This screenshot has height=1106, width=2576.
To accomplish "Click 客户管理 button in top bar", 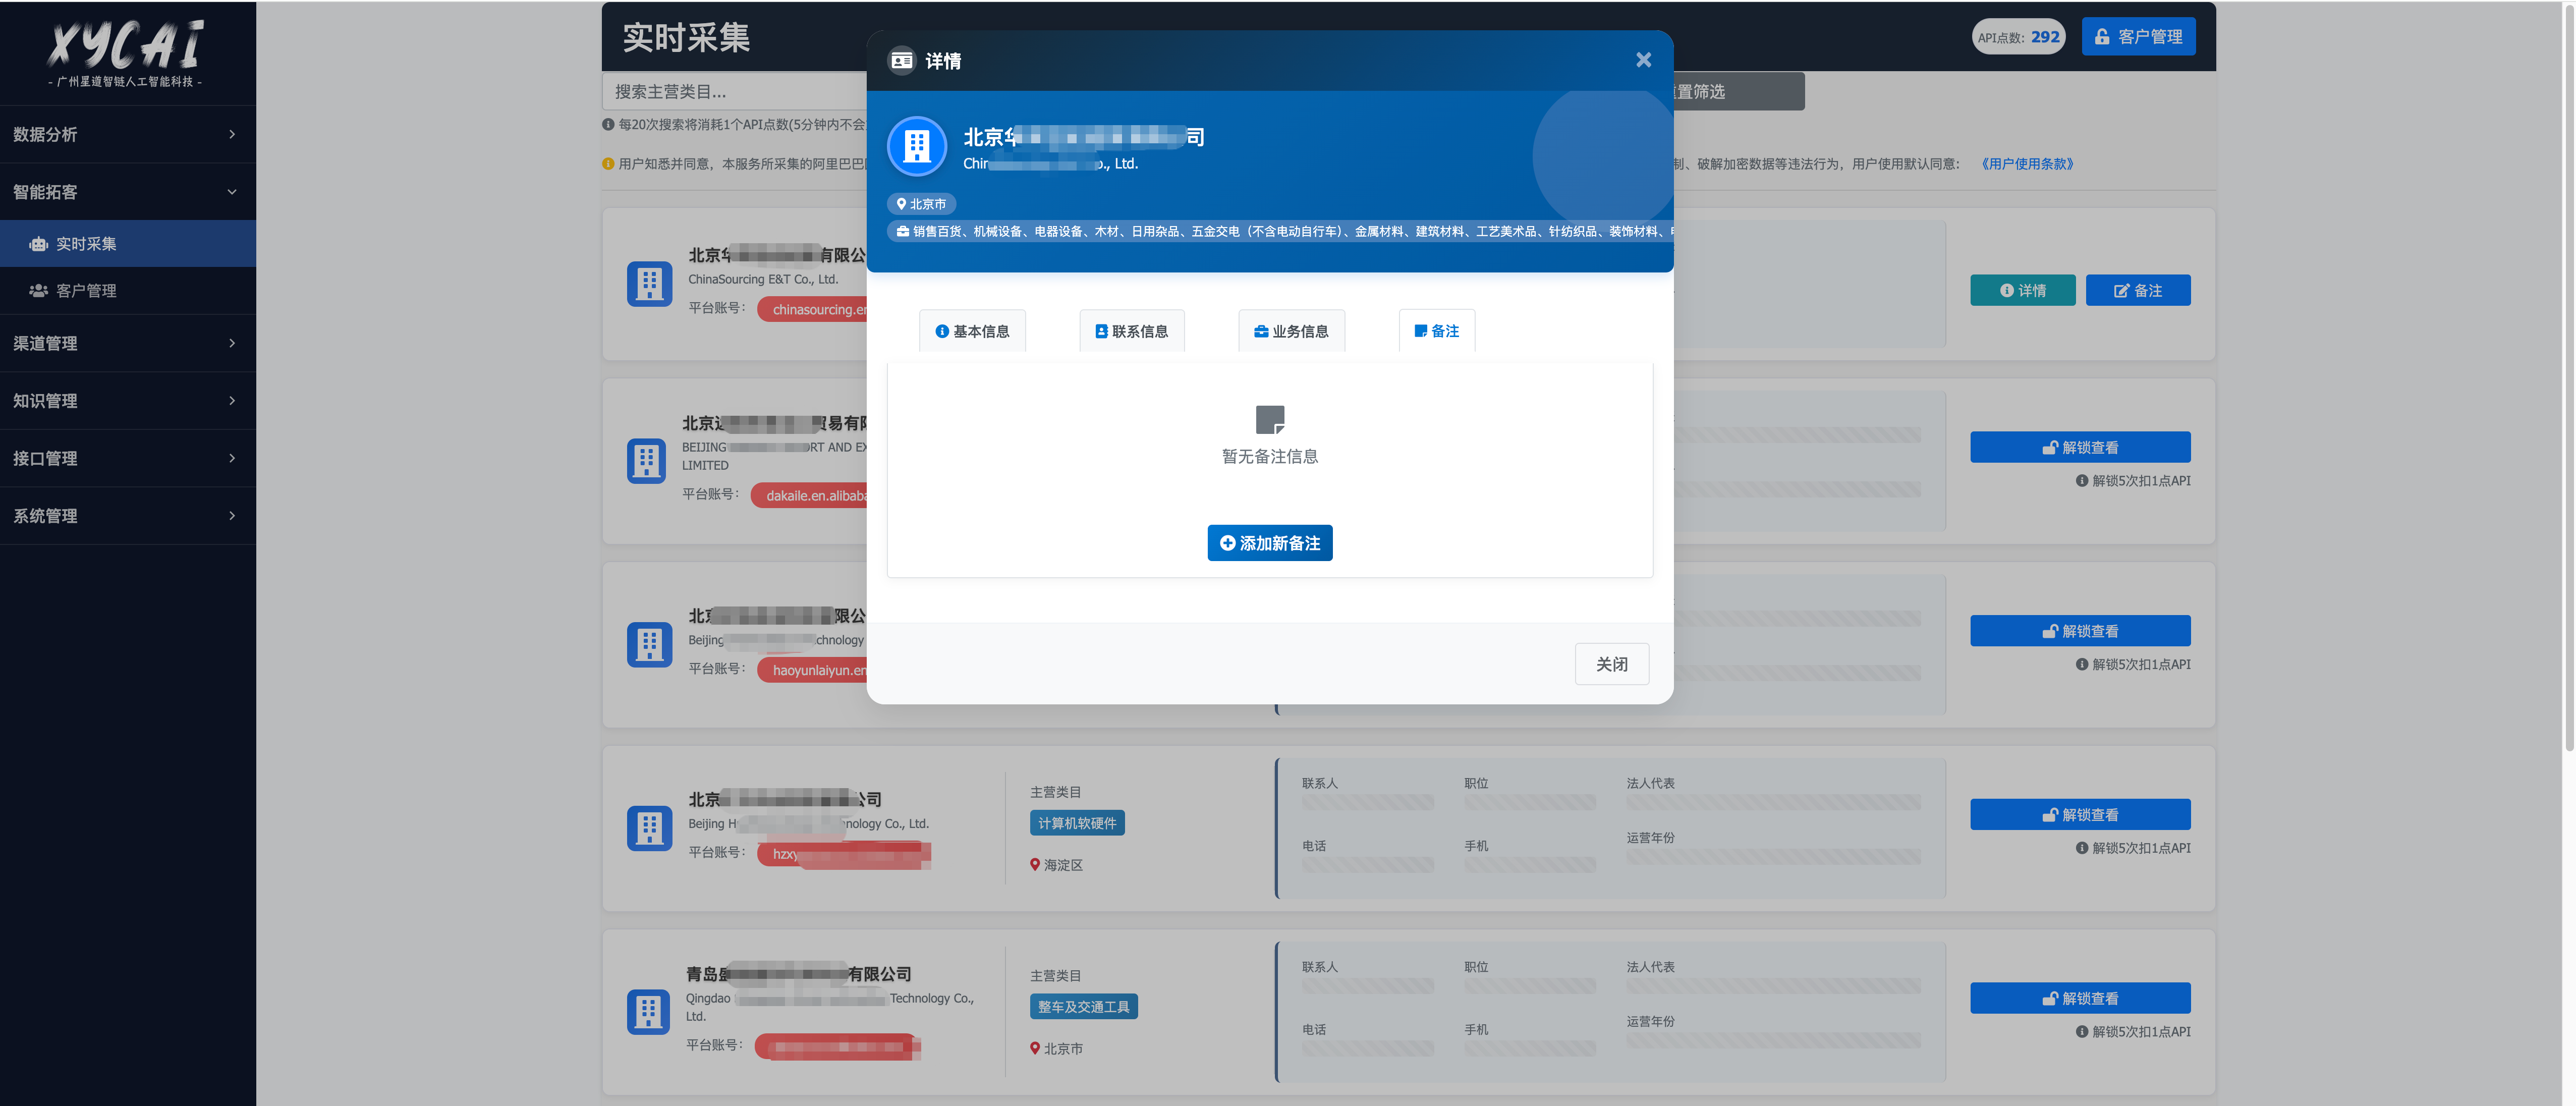I will click(x=2138, y=36).
